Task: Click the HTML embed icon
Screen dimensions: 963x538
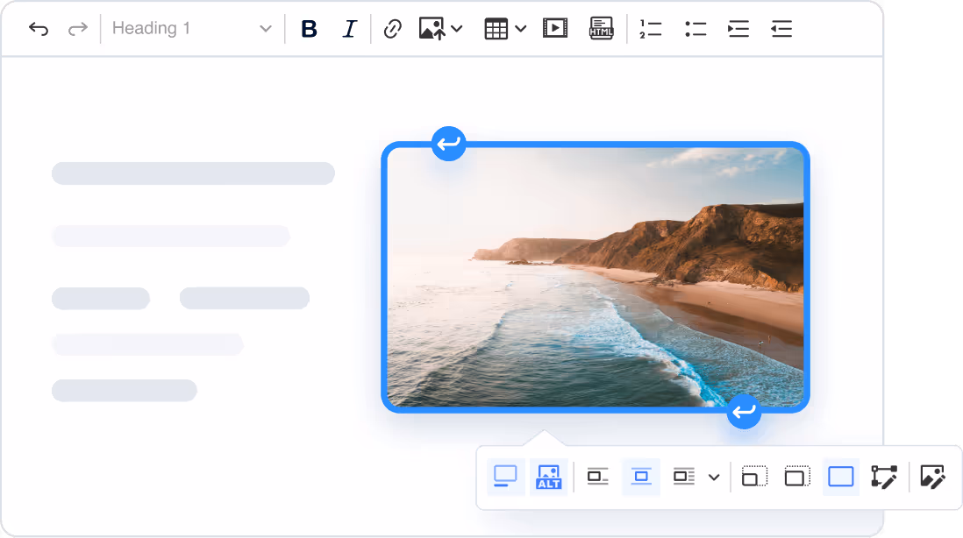Action: [601, 29]
